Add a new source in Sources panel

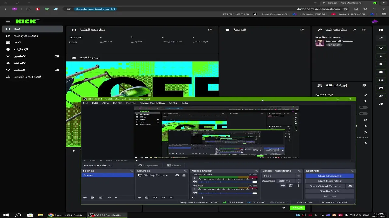(x=139, y=197)
